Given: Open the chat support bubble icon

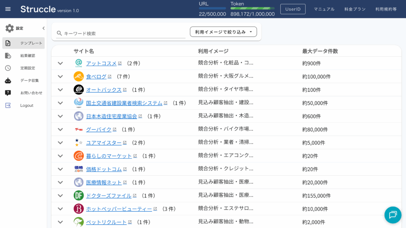Looking at the screenshot, I should point(393,215).
